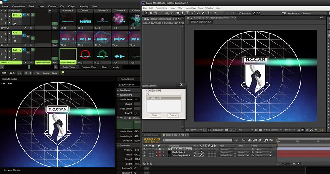Select the Zoom magnifier tool in After Effects
Viewport: 330px width, 174px height.
tap(156, 13)
